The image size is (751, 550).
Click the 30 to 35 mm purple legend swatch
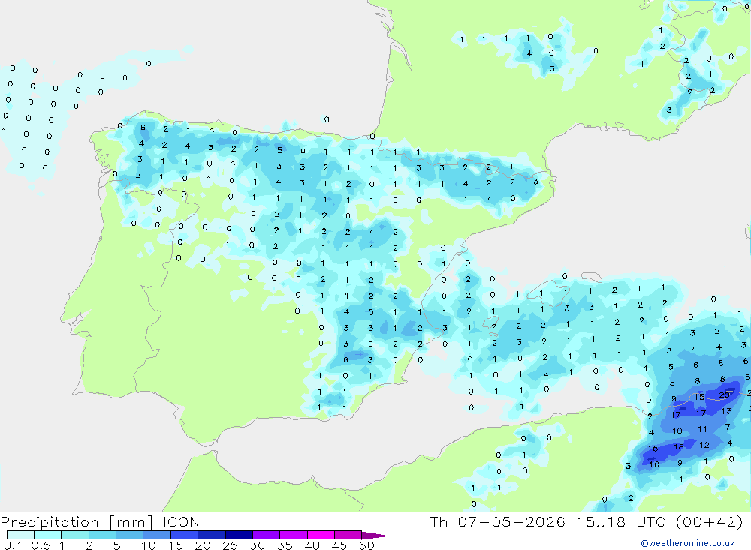point(267,535)
